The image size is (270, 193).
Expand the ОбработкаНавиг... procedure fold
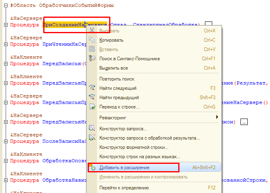(x=6, y=180)
